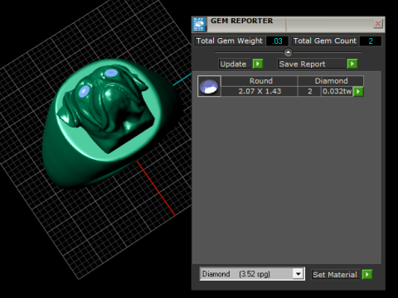The image size is (398, 298).
Task: Click the upper right blue gem eye on the model
Action: coord(111,73)
